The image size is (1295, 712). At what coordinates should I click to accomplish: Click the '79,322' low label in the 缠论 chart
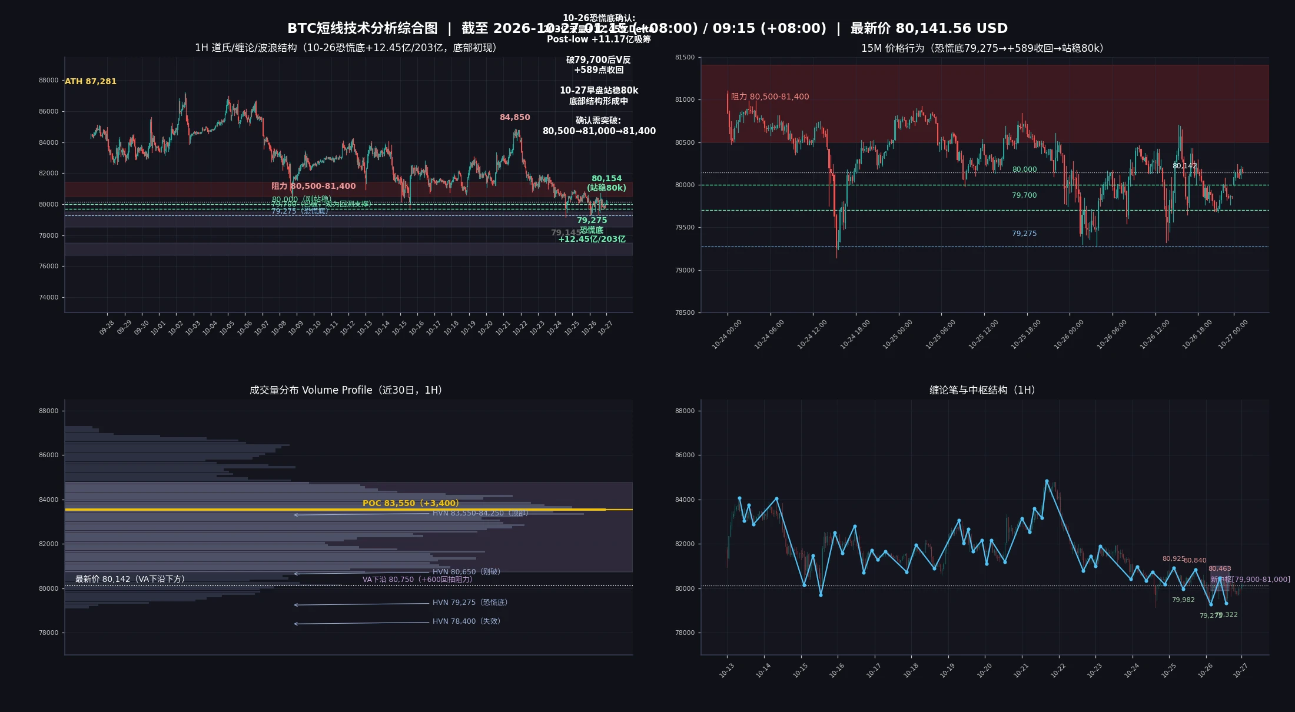tap(1227, 615)
